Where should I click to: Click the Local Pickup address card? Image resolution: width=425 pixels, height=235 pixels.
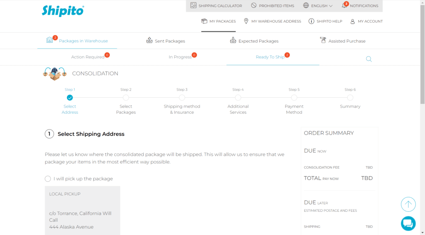(83, 211)
